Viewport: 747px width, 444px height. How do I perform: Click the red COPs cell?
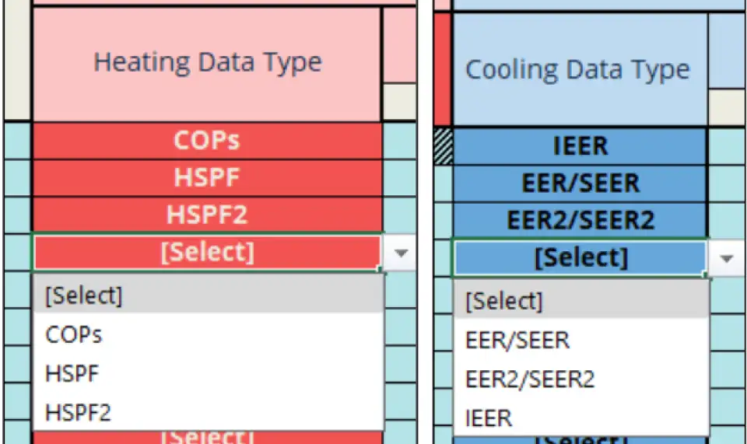click(207, 141)
